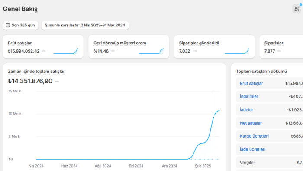This screenshot has width=303, height=171.
Task: Click the ₺14.351.876,90 total sales value
Action: pos(30,81)
